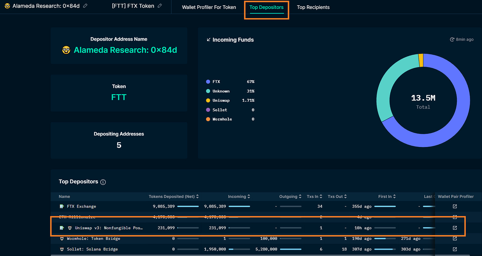Open Wallet Pair Profiler for Wormhole Token Bridge
Image resolution: width=482 pixels, height=256 pixels.
coord(455,238)
